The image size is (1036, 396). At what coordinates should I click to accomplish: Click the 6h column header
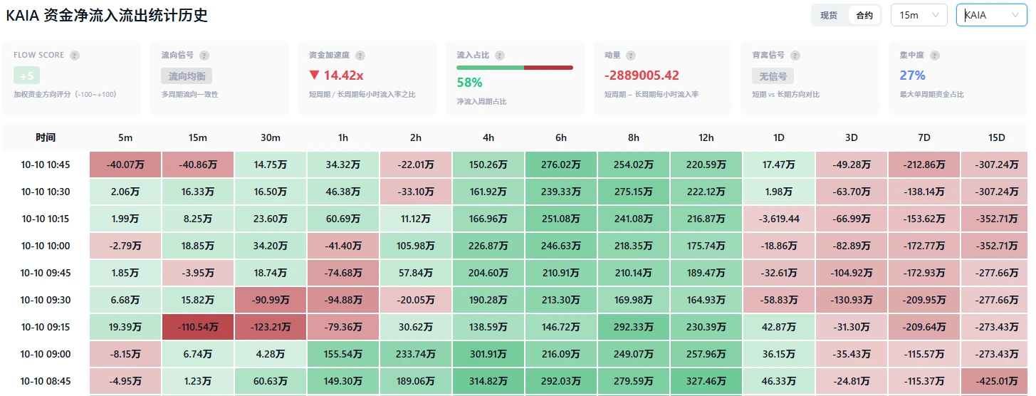coord(561,137)
